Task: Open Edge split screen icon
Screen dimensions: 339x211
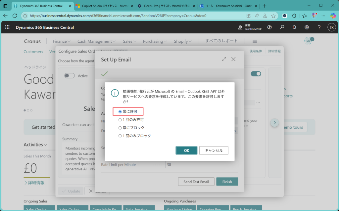Action: pos(248,16)
